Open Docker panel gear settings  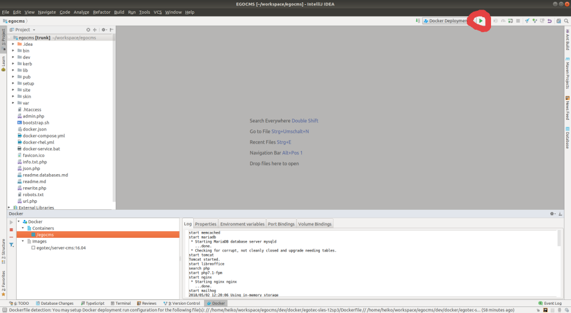553,213
